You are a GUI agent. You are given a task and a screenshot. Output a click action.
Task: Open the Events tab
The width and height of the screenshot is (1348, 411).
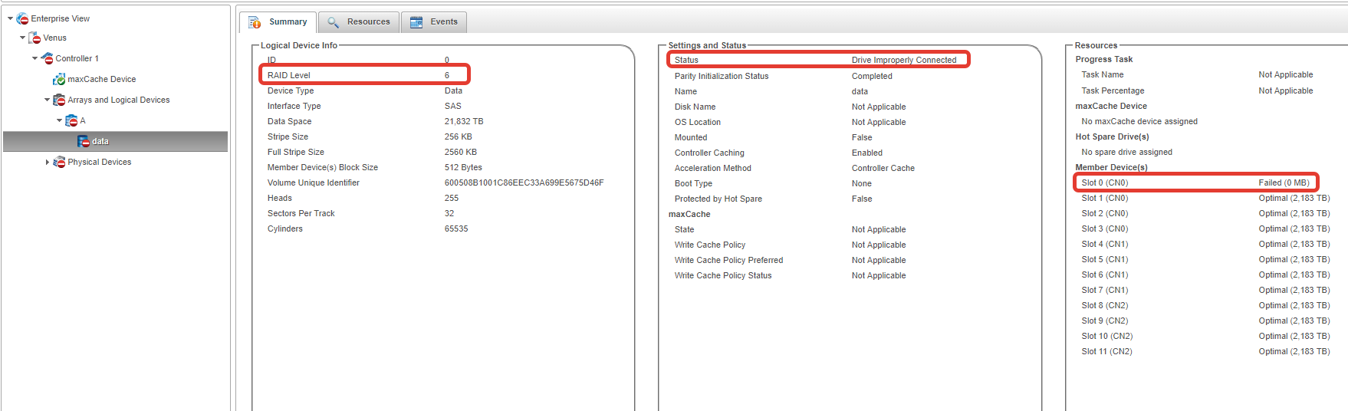pos(434,22)
